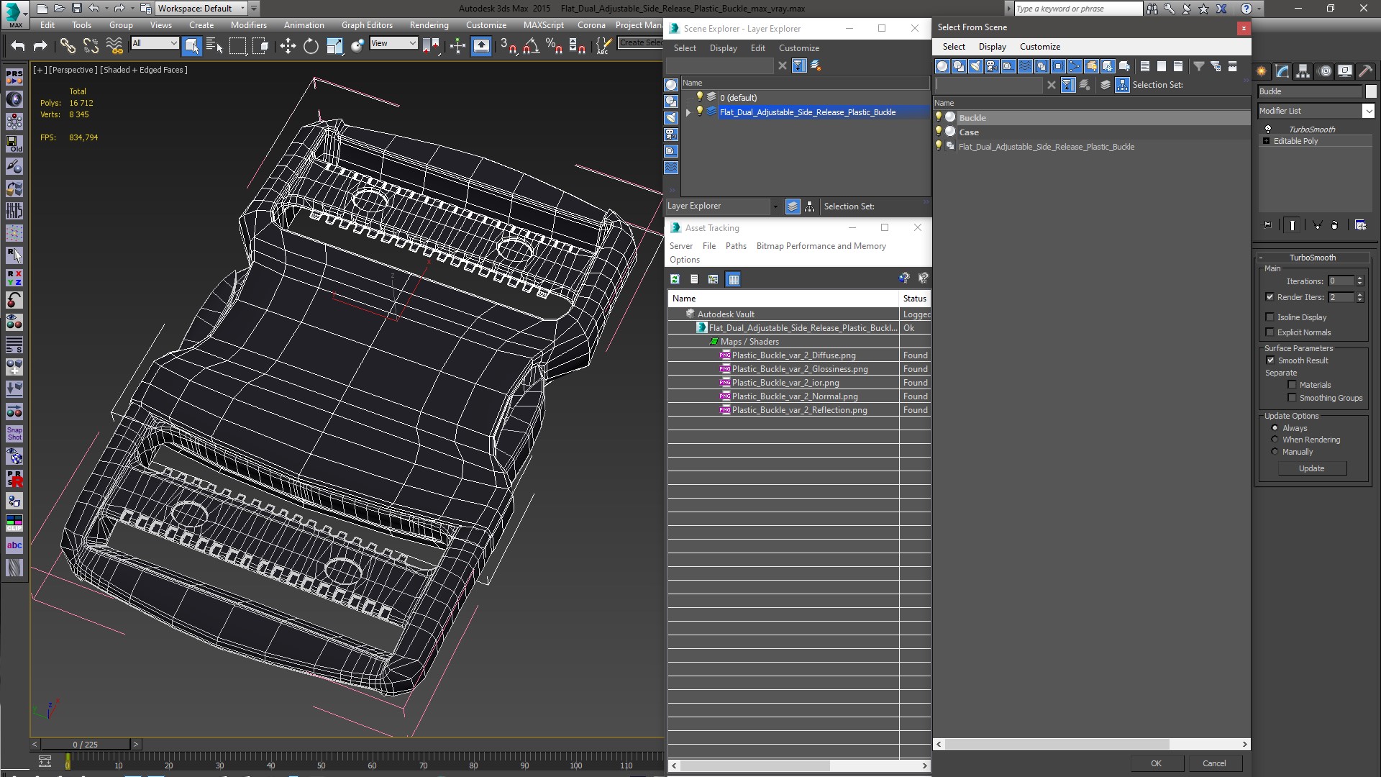The image size is (1381, 777).
Task: Click Configure Modifier Sets icon
Action: [x=1361, y=225]
